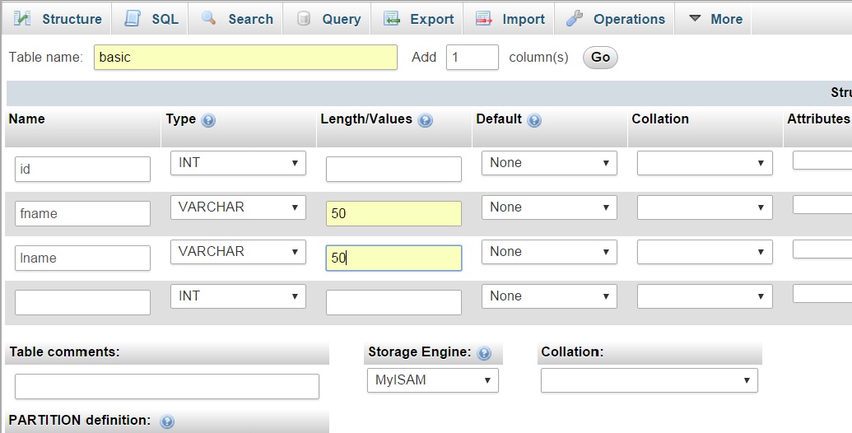
Task: Open help icon beside Storage Engine
Action: point(483,353)
